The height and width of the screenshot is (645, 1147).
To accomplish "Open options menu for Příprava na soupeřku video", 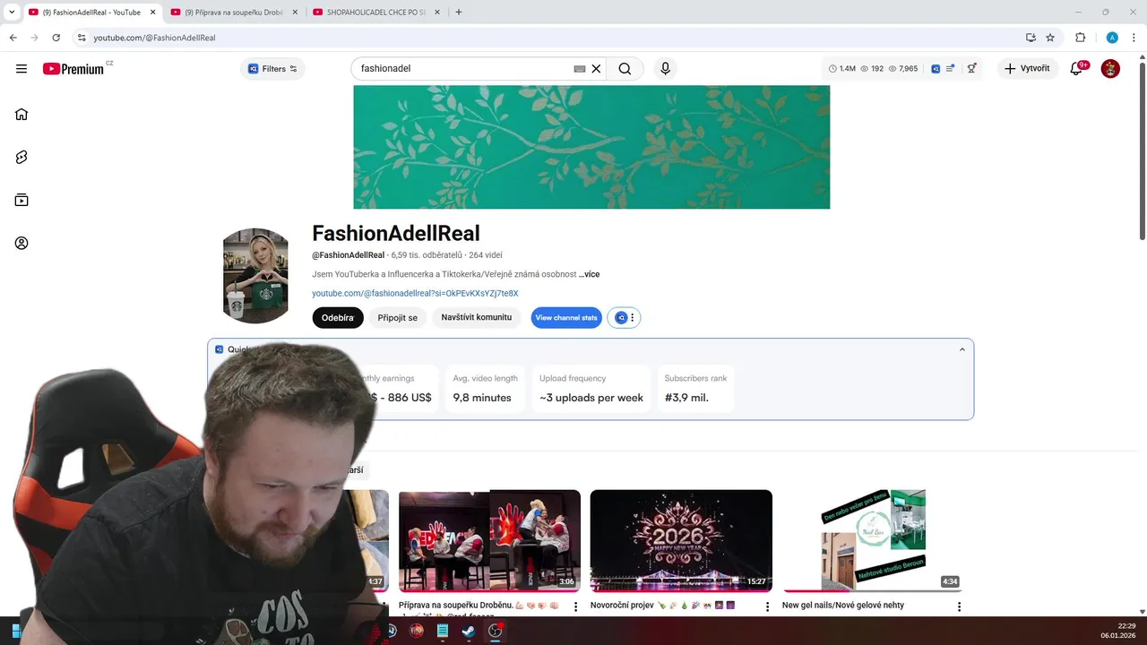I will click(576, 607).
